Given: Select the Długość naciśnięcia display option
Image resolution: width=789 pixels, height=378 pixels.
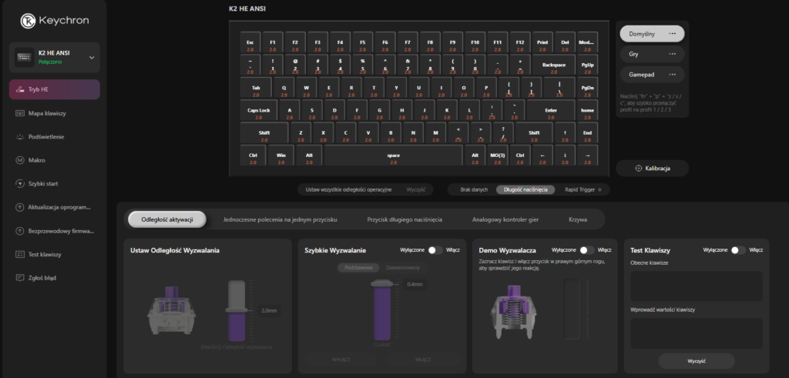Looking at the screenshot, I should point(525,189).
